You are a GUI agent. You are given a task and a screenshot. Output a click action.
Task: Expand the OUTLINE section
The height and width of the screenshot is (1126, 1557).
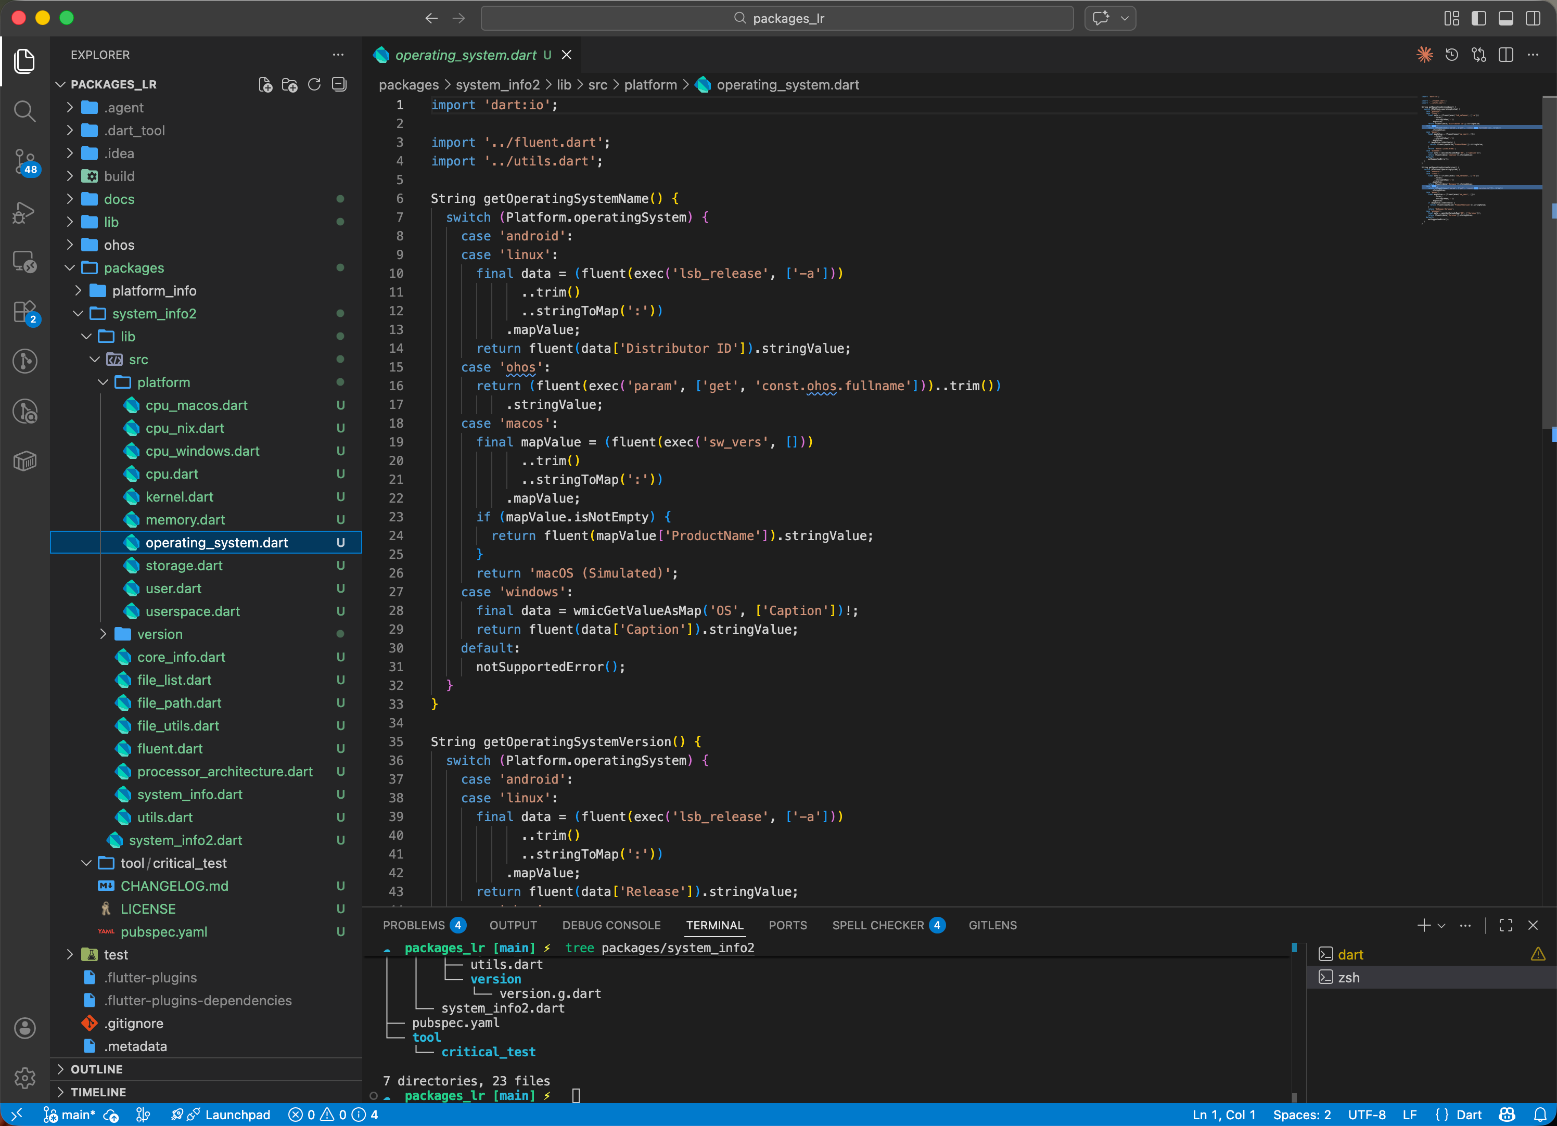tap(97, 1069)
